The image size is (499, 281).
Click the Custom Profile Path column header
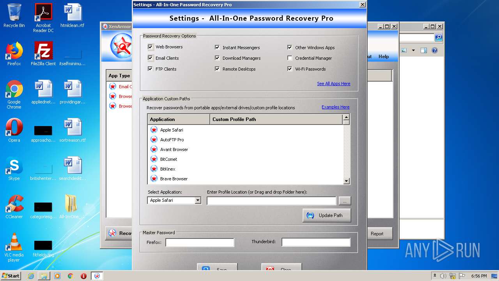[x=276, y=119]
